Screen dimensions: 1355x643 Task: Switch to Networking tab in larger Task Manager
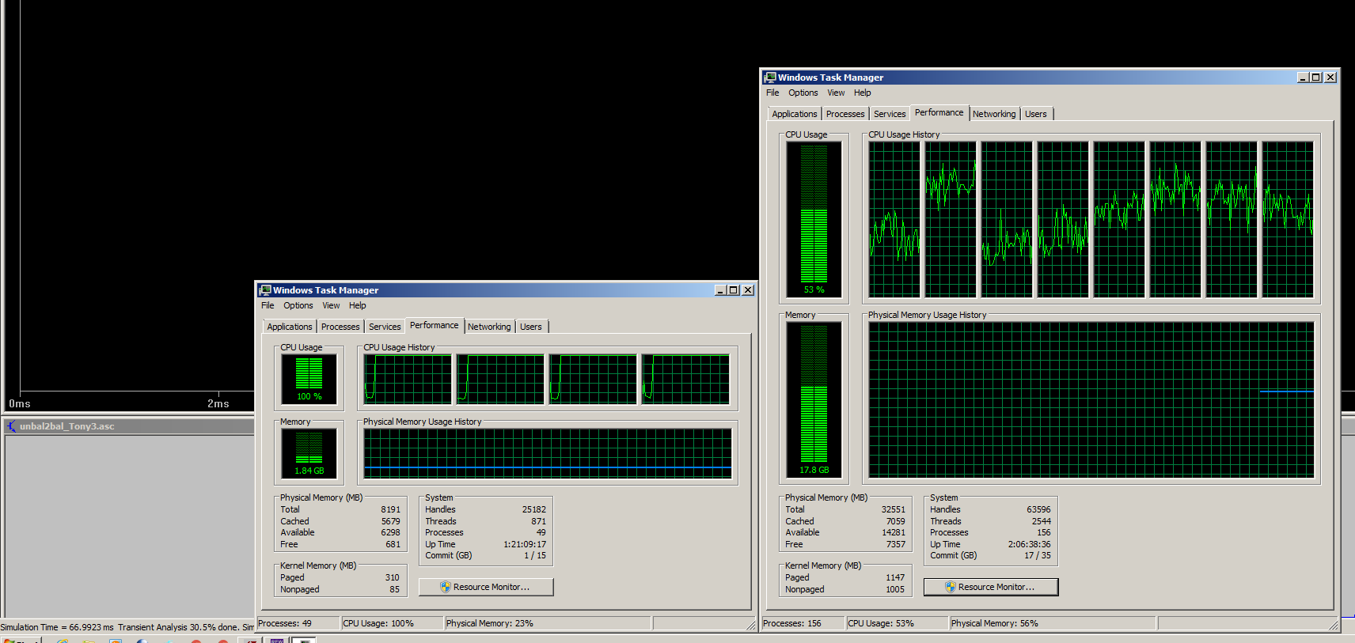[994, 114]
